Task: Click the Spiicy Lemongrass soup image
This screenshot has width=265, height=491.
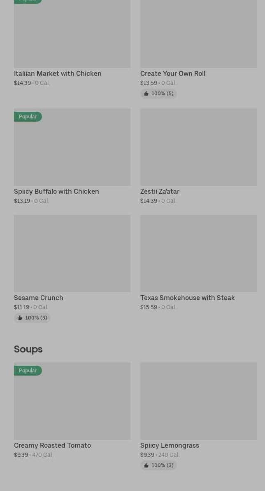Action: [198, 401]
